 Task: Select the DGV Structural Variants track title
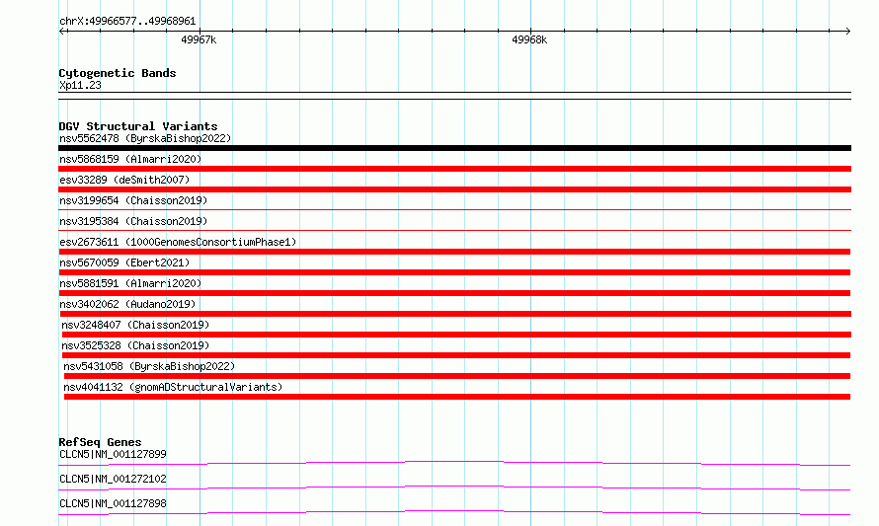pyautogui.click(x=138, y=126)
